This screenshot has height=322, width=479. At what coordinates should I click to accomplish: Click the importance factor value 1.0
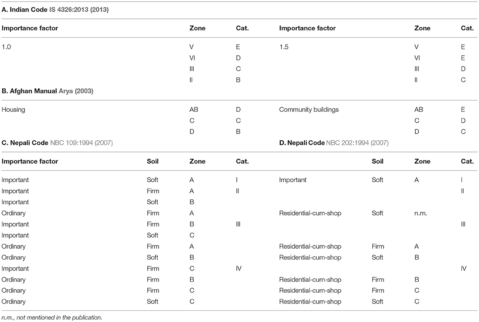coord(6,47)
